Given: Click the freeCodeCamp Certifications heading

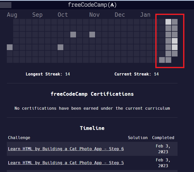Looking at the screenshot, I should (x=92, y=94).
